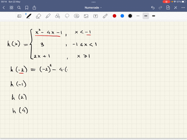Close editing mode with the X icon

(176, 8)
